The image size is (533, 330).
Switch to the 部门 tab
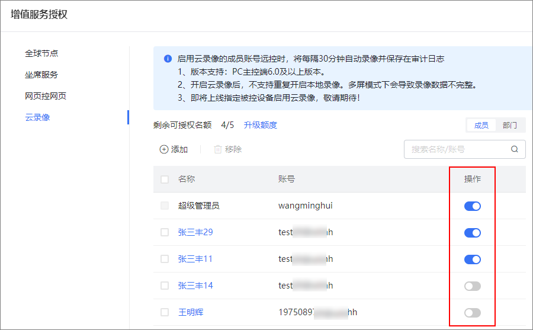[x=510, y=125]
